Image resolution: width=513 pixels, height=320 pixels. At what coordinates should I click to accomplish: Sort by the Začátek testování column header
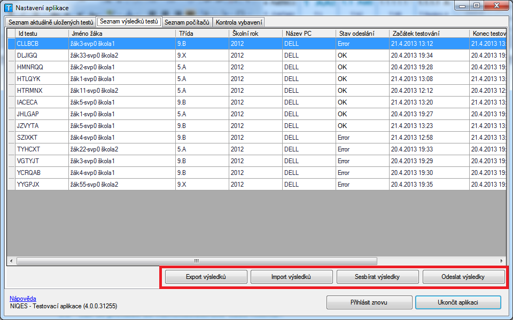tap(429, 33)
